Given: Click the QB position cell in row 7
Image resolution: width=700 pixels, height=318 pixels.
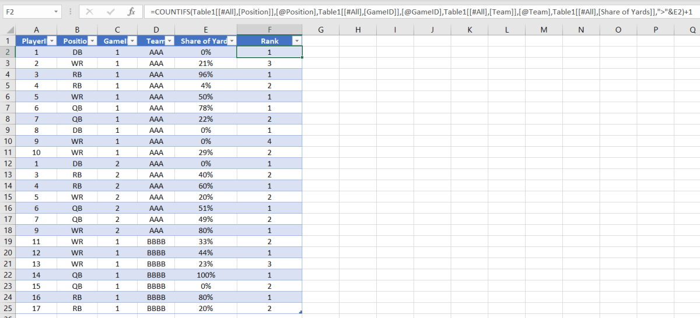Looking at the screenshot, I should (78, 108).
